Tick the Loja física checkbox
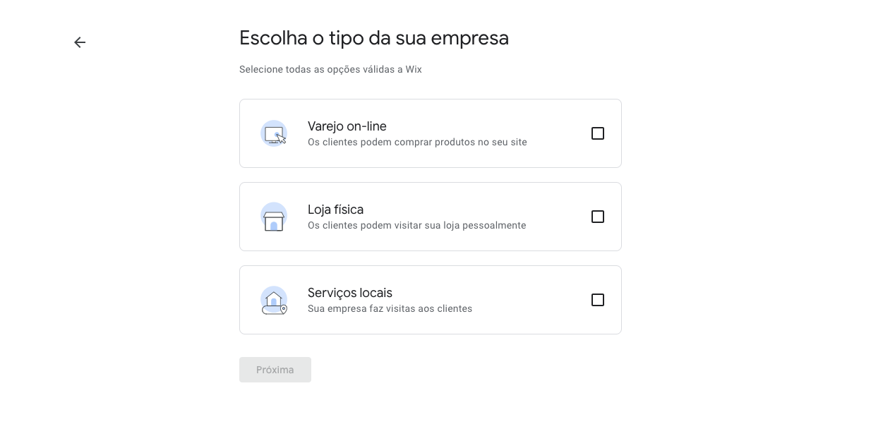This screenshot has width=871, height=429. tap(598, 217)
